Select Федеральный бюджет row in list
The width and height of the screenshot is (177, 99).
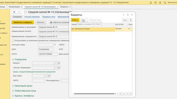(x=101, y=29)
